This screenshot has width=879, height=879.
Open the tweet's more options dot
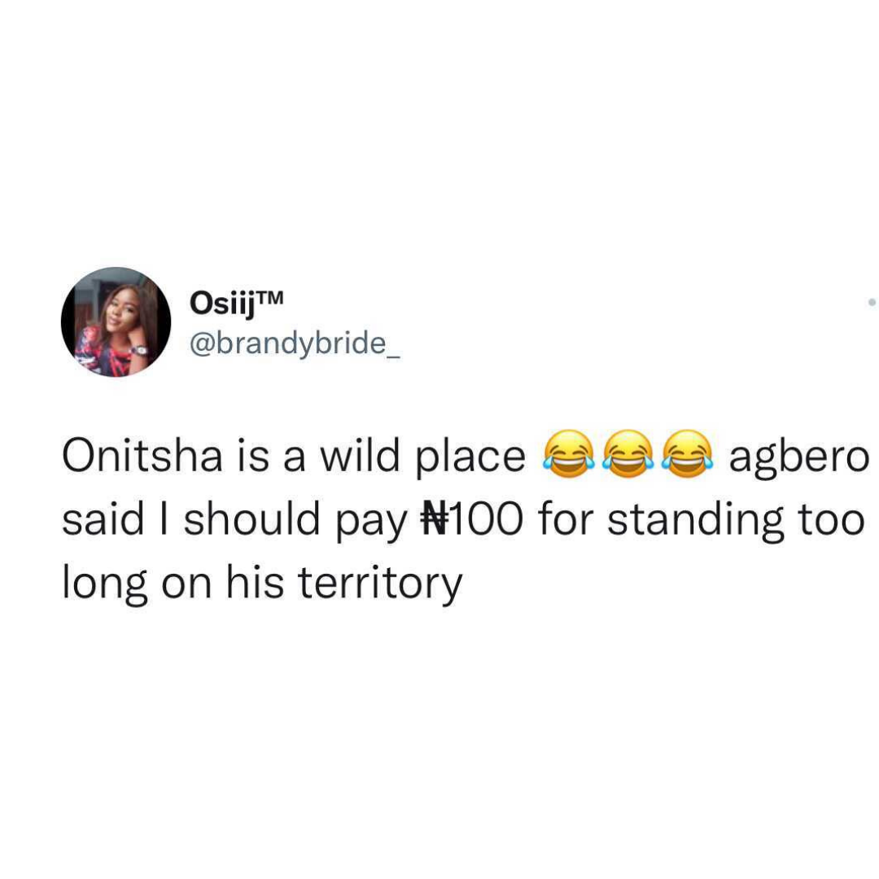click(872, 302)
